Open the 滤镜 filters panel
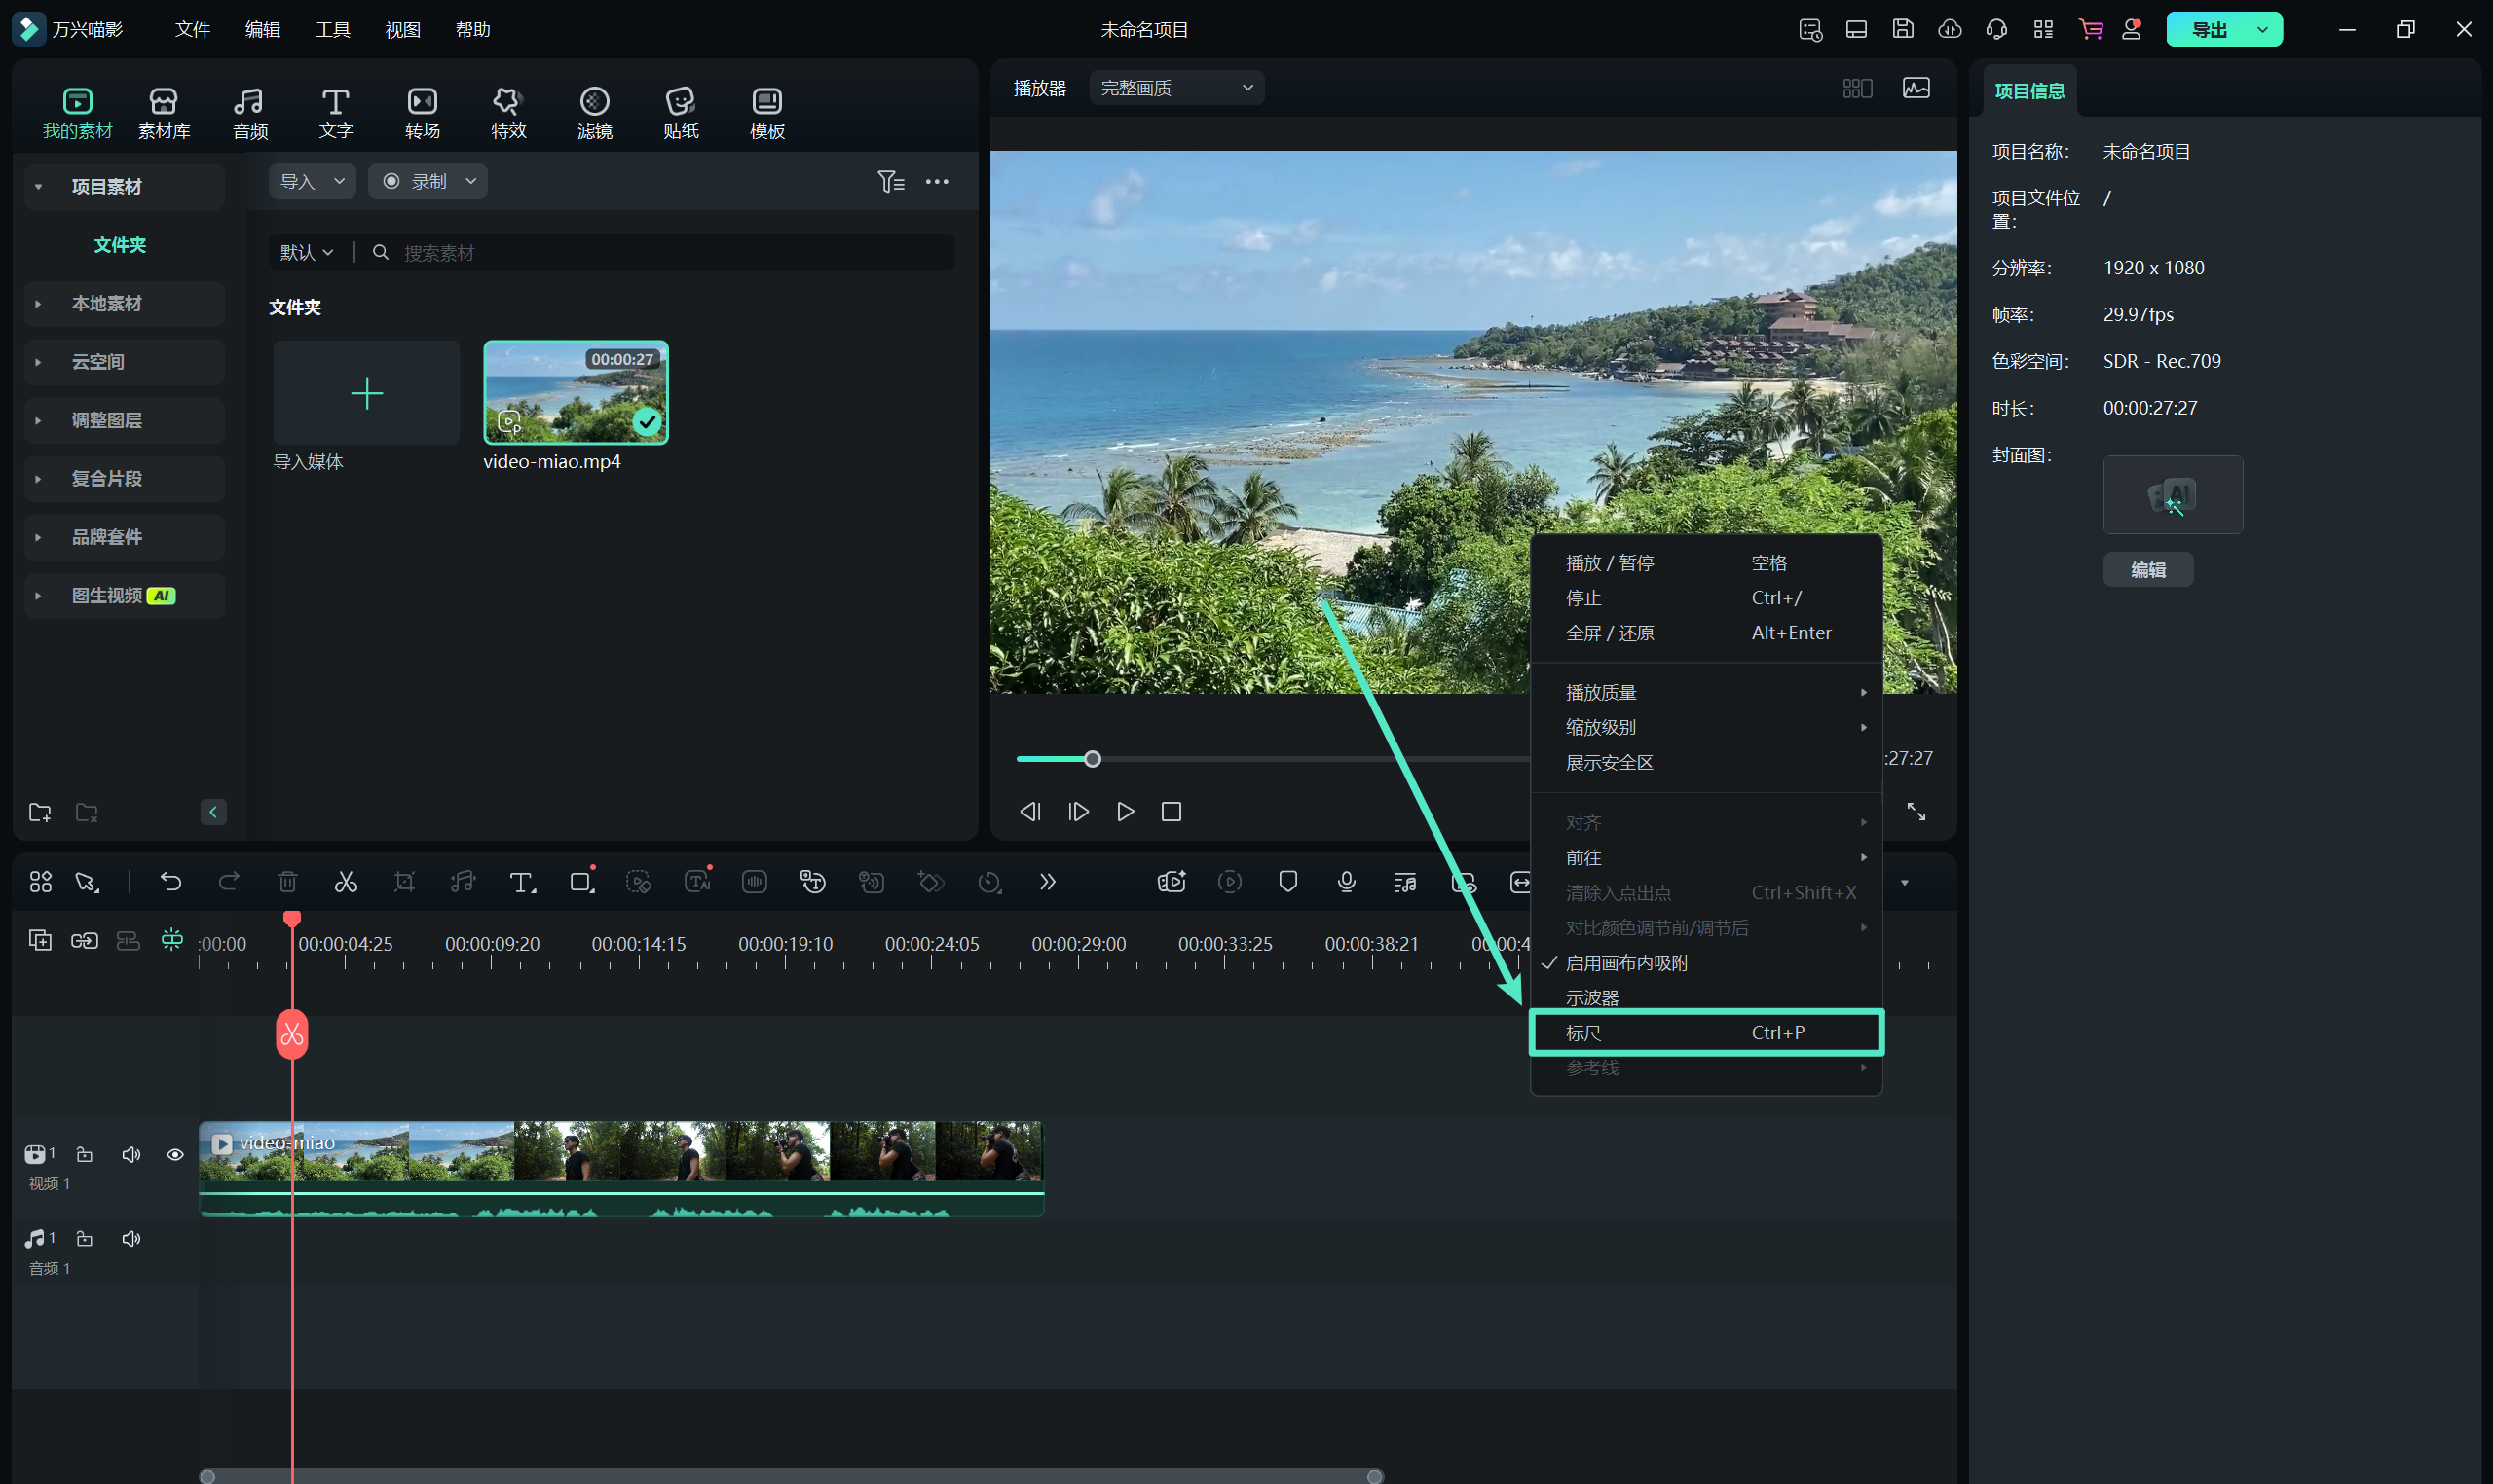The height and width of the screenshot is (1484, 2493). click(x=594, y=113)
